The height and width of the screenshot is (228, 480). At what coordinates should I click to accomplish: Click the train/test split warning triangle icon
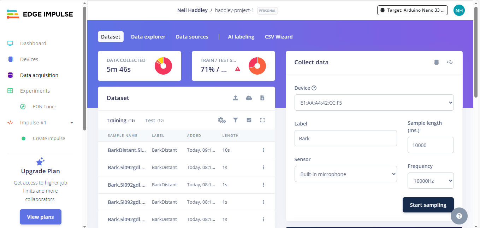click(x=237, y=69)
